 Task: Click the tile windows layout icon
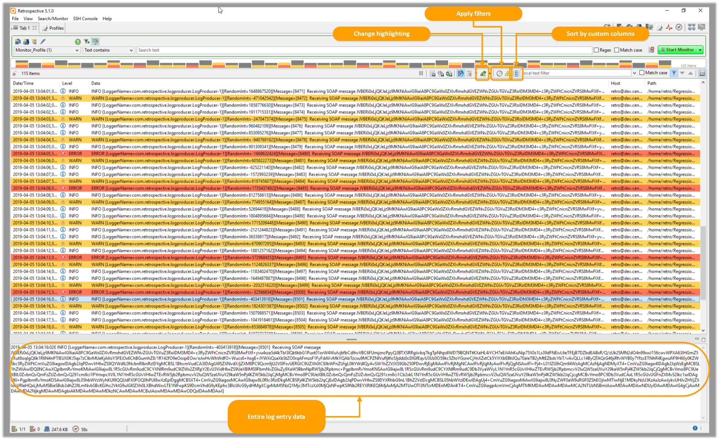pyautogui.click(x=692, y=27)
